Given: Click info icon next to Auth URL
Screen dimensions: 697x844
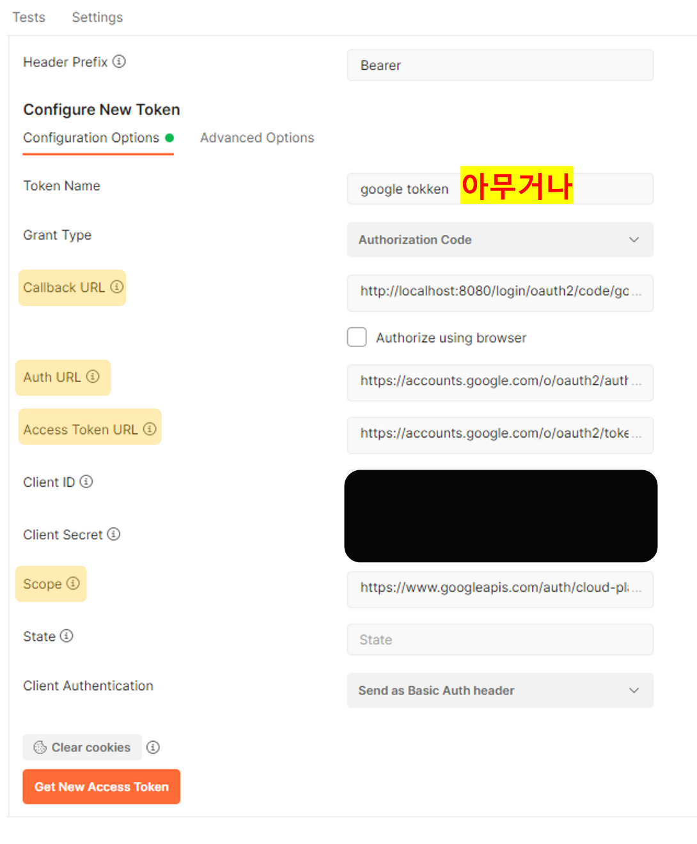Looking at the screenshot, I should click(93, 376).
